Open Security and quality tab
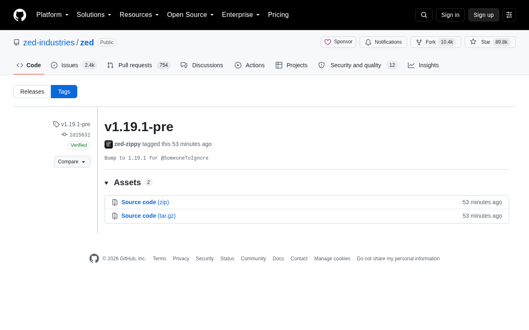 pyautogui.click(x=358, y=65)
